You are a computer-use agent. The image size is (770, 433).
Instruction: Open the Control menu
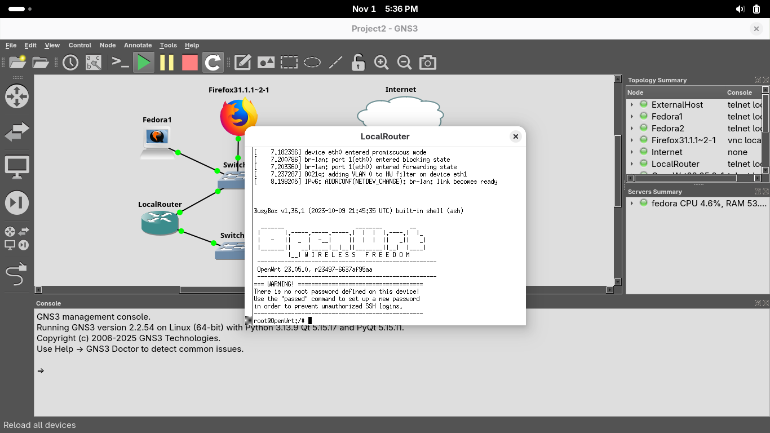point(79,45)
